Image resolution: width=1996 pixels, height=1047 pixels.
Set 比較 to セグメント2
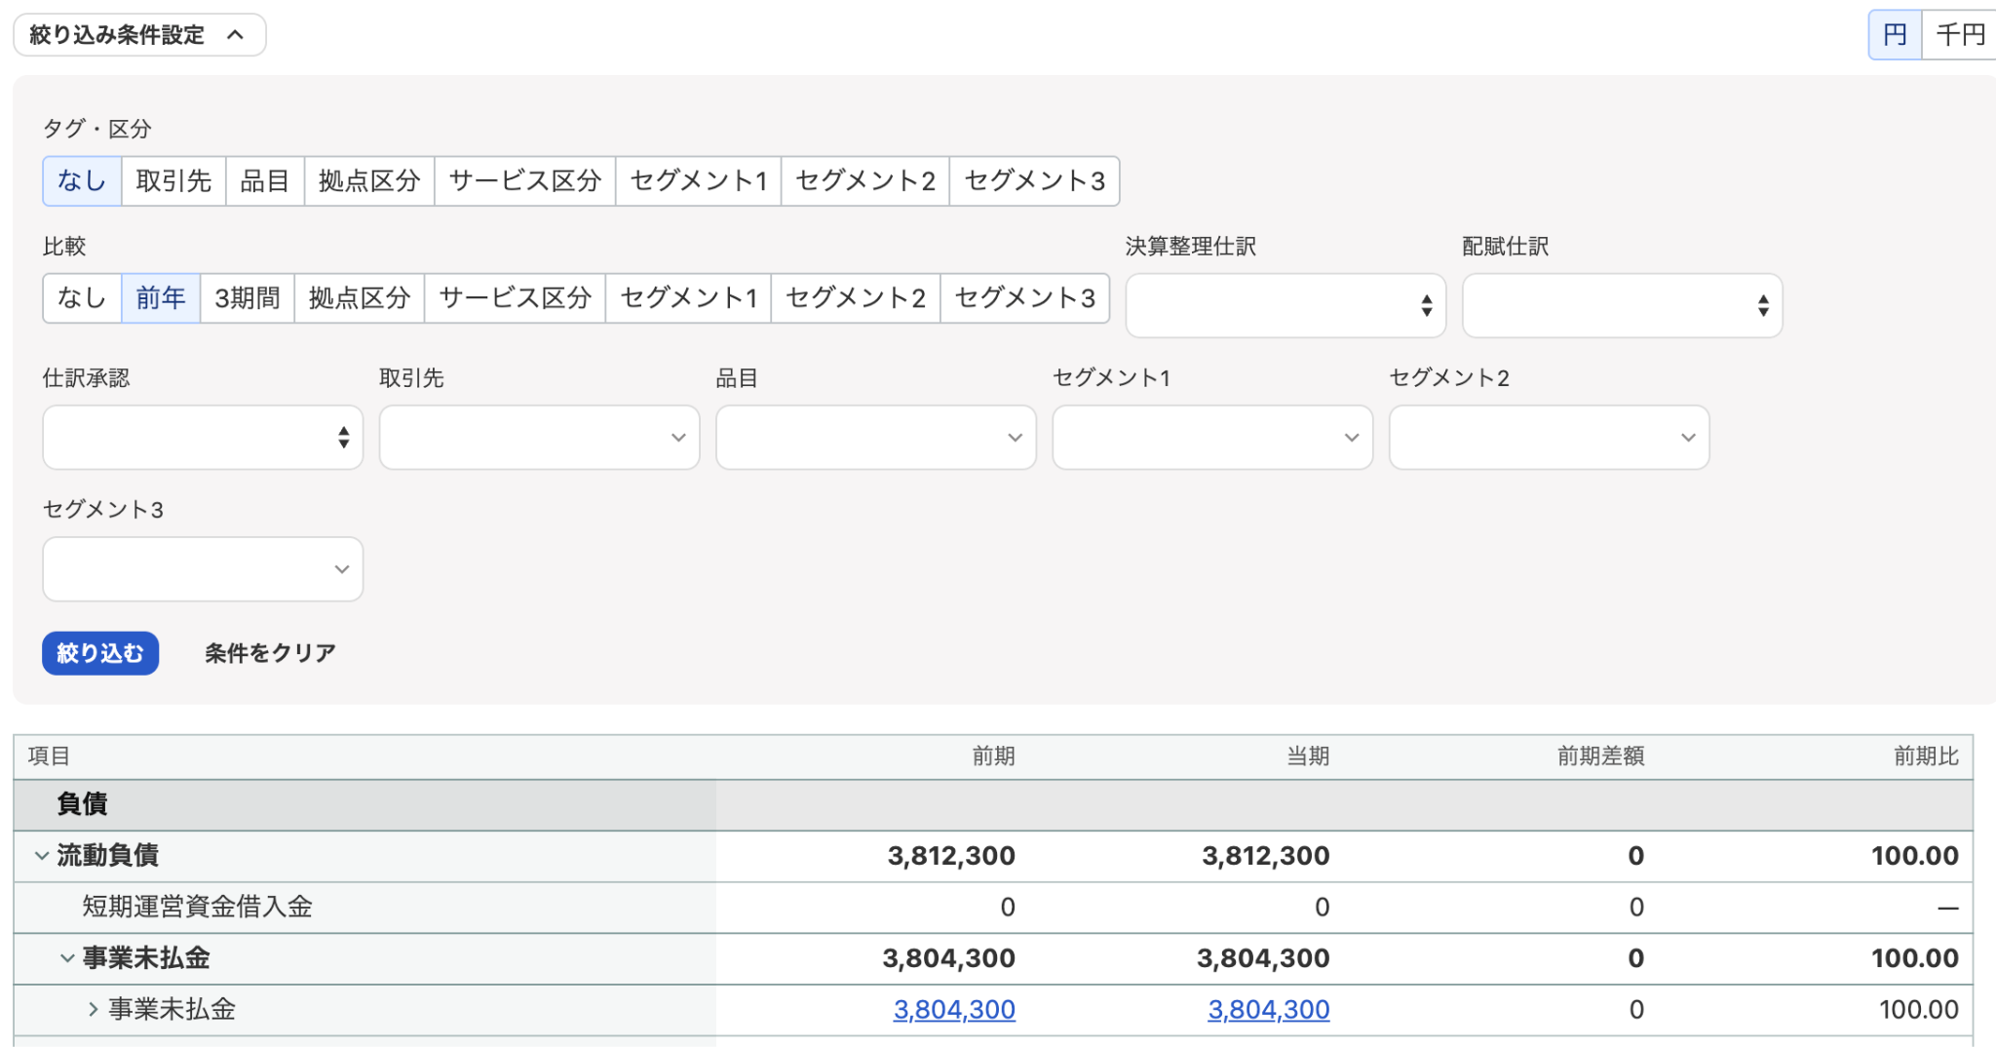click(856, 297)
